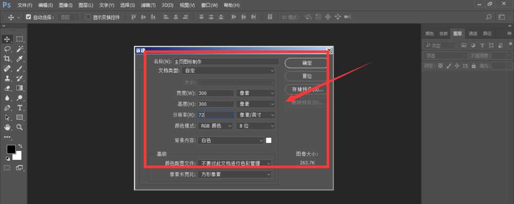Select the Clone Stamp tool
The width and height of the screenshot is (514, 204).
coord(7,79)
